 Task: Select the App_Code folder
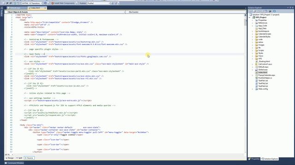pyautogui.click(x=262, y=26)
